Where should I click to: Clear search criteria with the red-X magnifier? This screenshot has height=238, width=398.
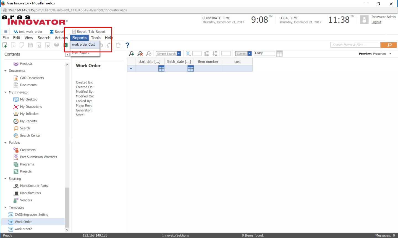140,53
